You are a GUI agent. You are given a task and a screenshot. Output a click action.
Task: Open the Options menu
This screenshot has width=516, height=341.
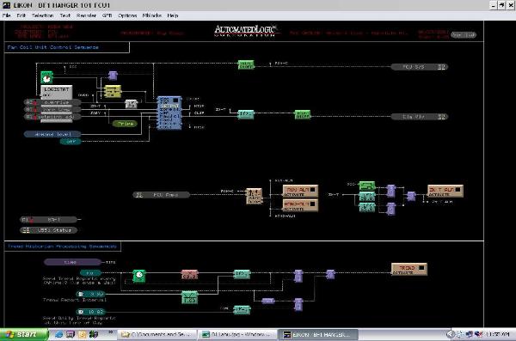127,15
